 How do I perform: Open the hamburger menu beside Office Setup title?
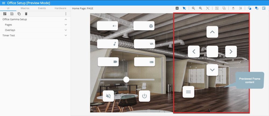(3, 3)
